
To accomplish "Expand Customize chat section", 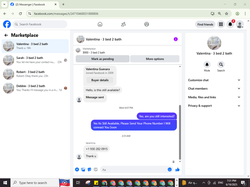I will pyautogui.click(x=214, y=80).
